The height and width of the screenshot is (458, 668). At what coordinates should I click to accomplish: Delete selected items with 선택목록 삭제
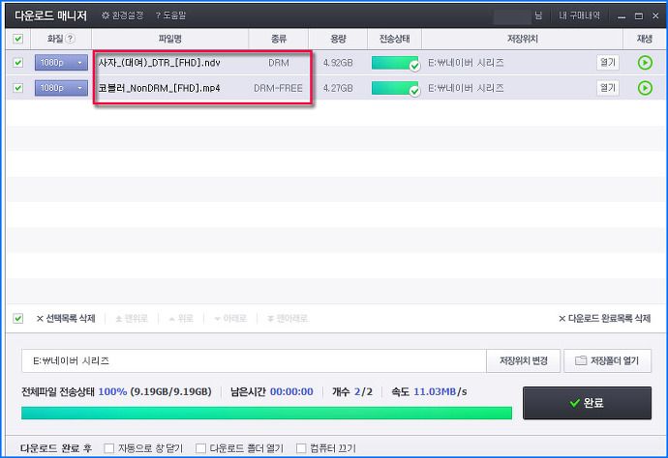[66, 318]
